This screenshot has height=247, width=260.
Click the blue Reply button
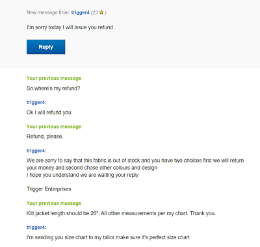45,47
